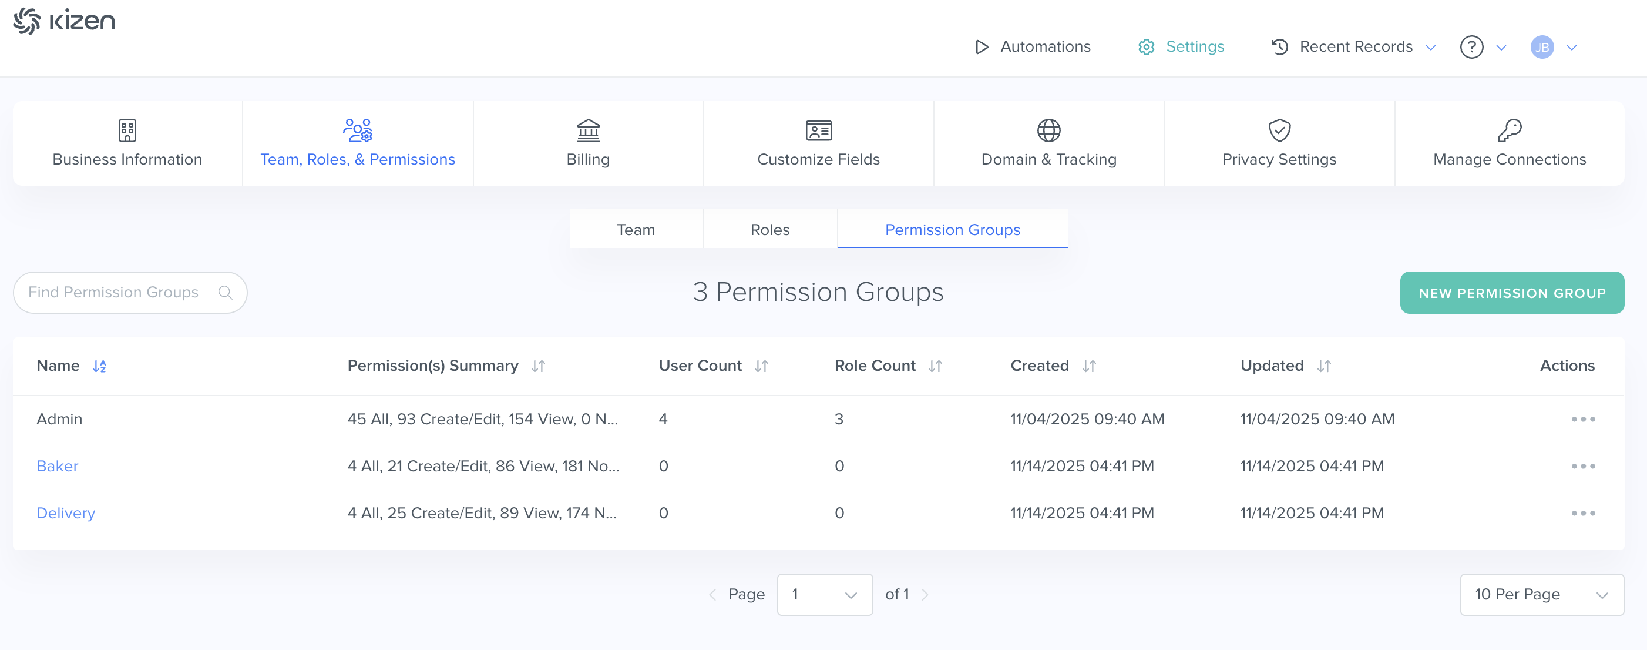Open 10 Per Page dropdown

point(1541,594)
